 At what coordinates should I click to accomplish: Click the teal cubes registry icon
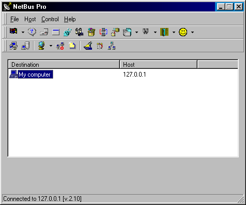coord(68,32)
